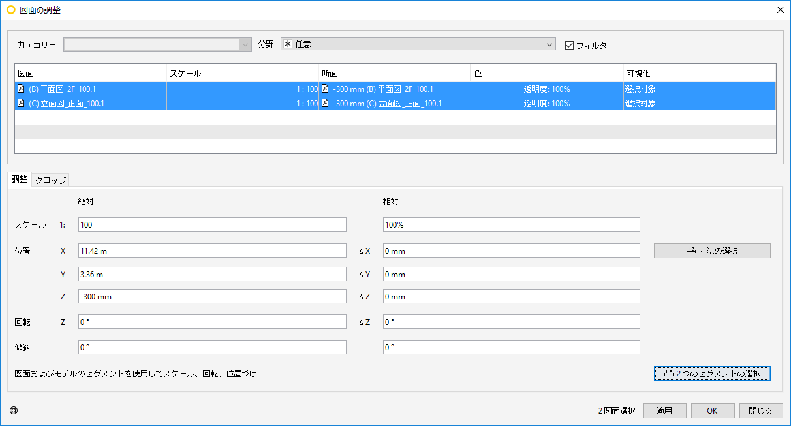Click PDF icon of (B) 平面図_2F_100.1 drawing
This screenshot has width=791, height=426.
click(x=20, y=89)
